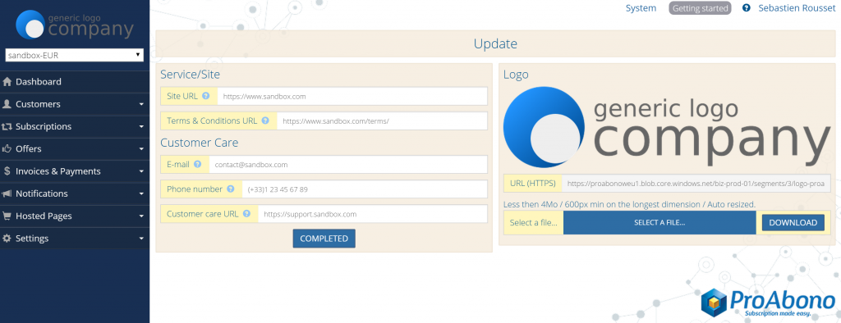Click the COMPLETED button
841x323 pixels.
pos(324,239)
